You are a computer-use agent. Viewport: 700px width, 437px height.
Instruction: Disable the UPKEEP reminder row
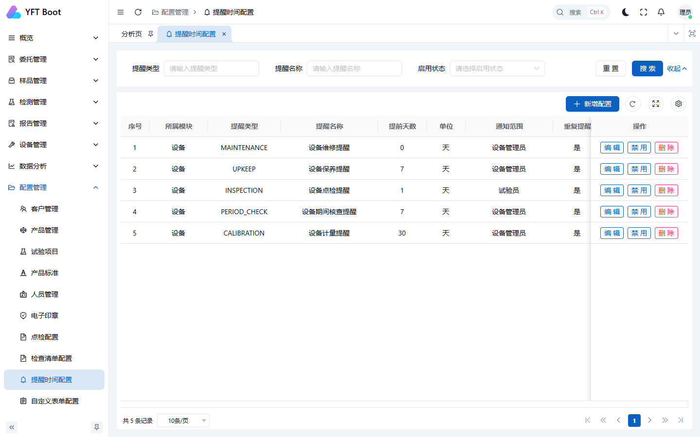coord(639,169)
